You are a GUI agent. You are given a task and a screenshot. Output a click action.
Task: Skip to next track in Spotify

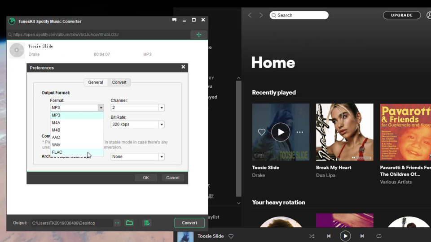(x=362, y=236)
